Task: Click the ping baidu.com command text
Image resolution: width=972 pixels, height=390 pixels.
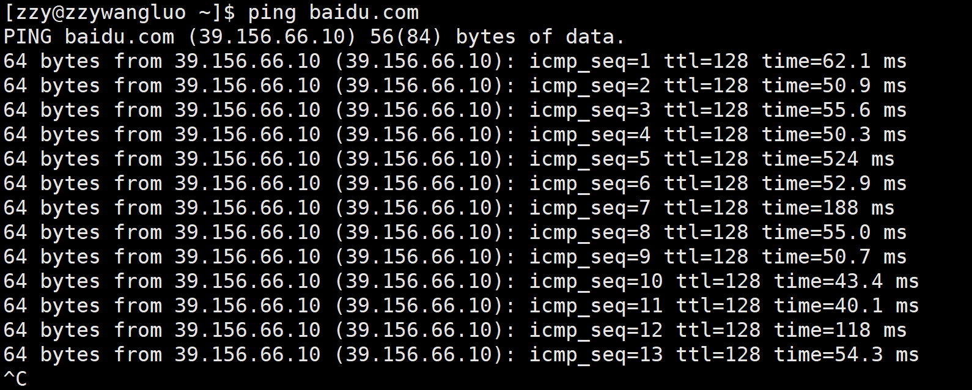Action: click(334, 13)
